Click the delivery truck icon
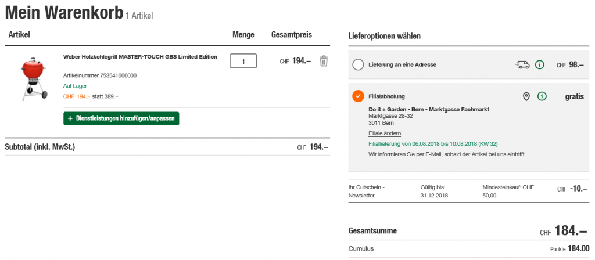The image size is (595, 260). (x=522, y=64)
